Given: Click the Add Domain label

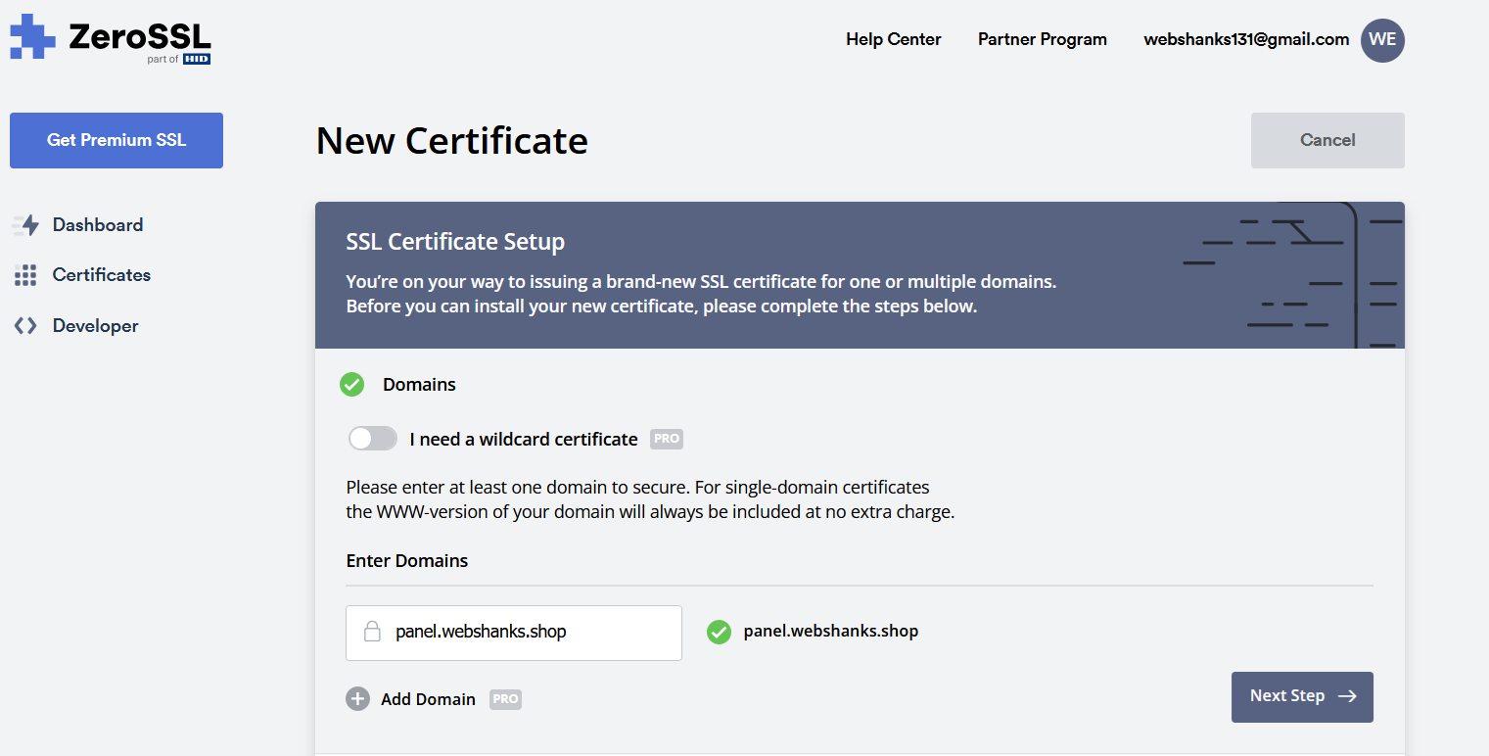Looking at the screenshot, I should coord(428,699).
